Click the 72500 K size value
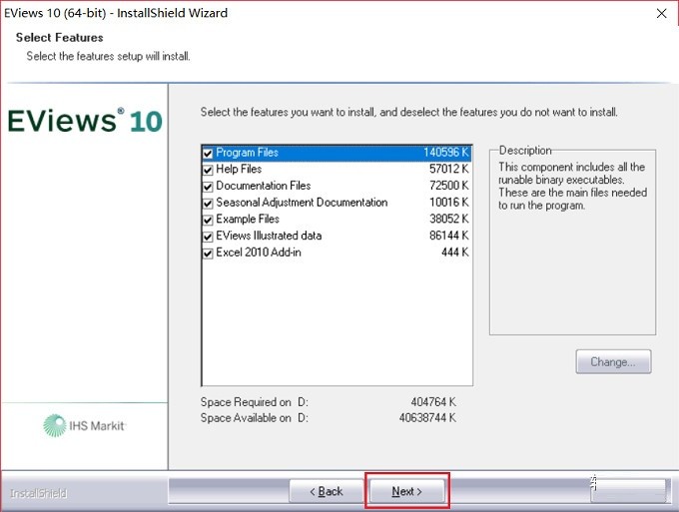 point(449,186)
